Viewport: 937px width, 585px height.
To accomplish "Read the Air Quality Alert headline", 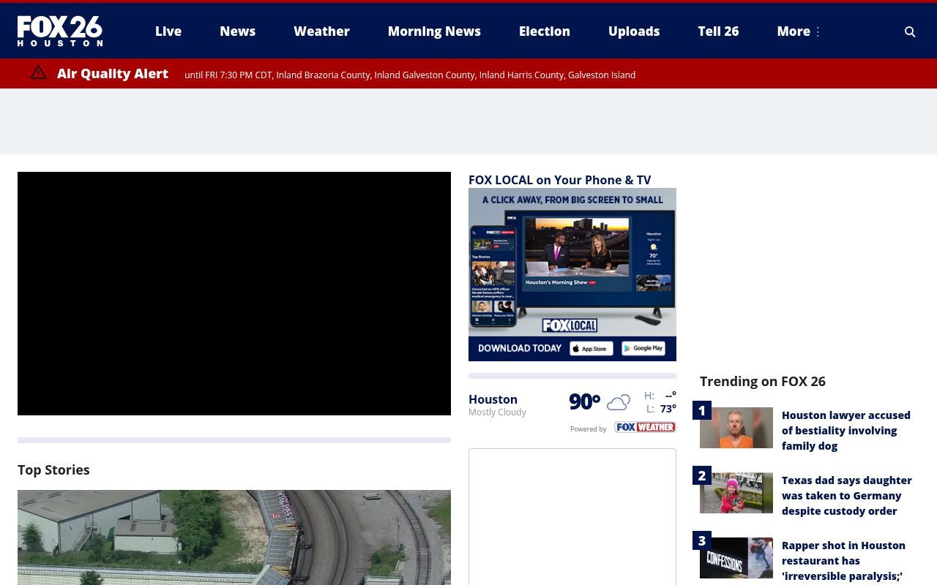I will (x=113, y=73).
